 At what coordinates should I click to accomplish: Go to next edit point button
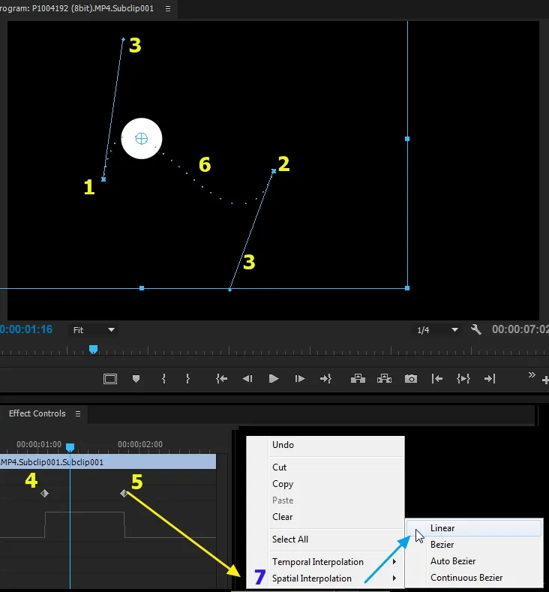click(490, 379)
